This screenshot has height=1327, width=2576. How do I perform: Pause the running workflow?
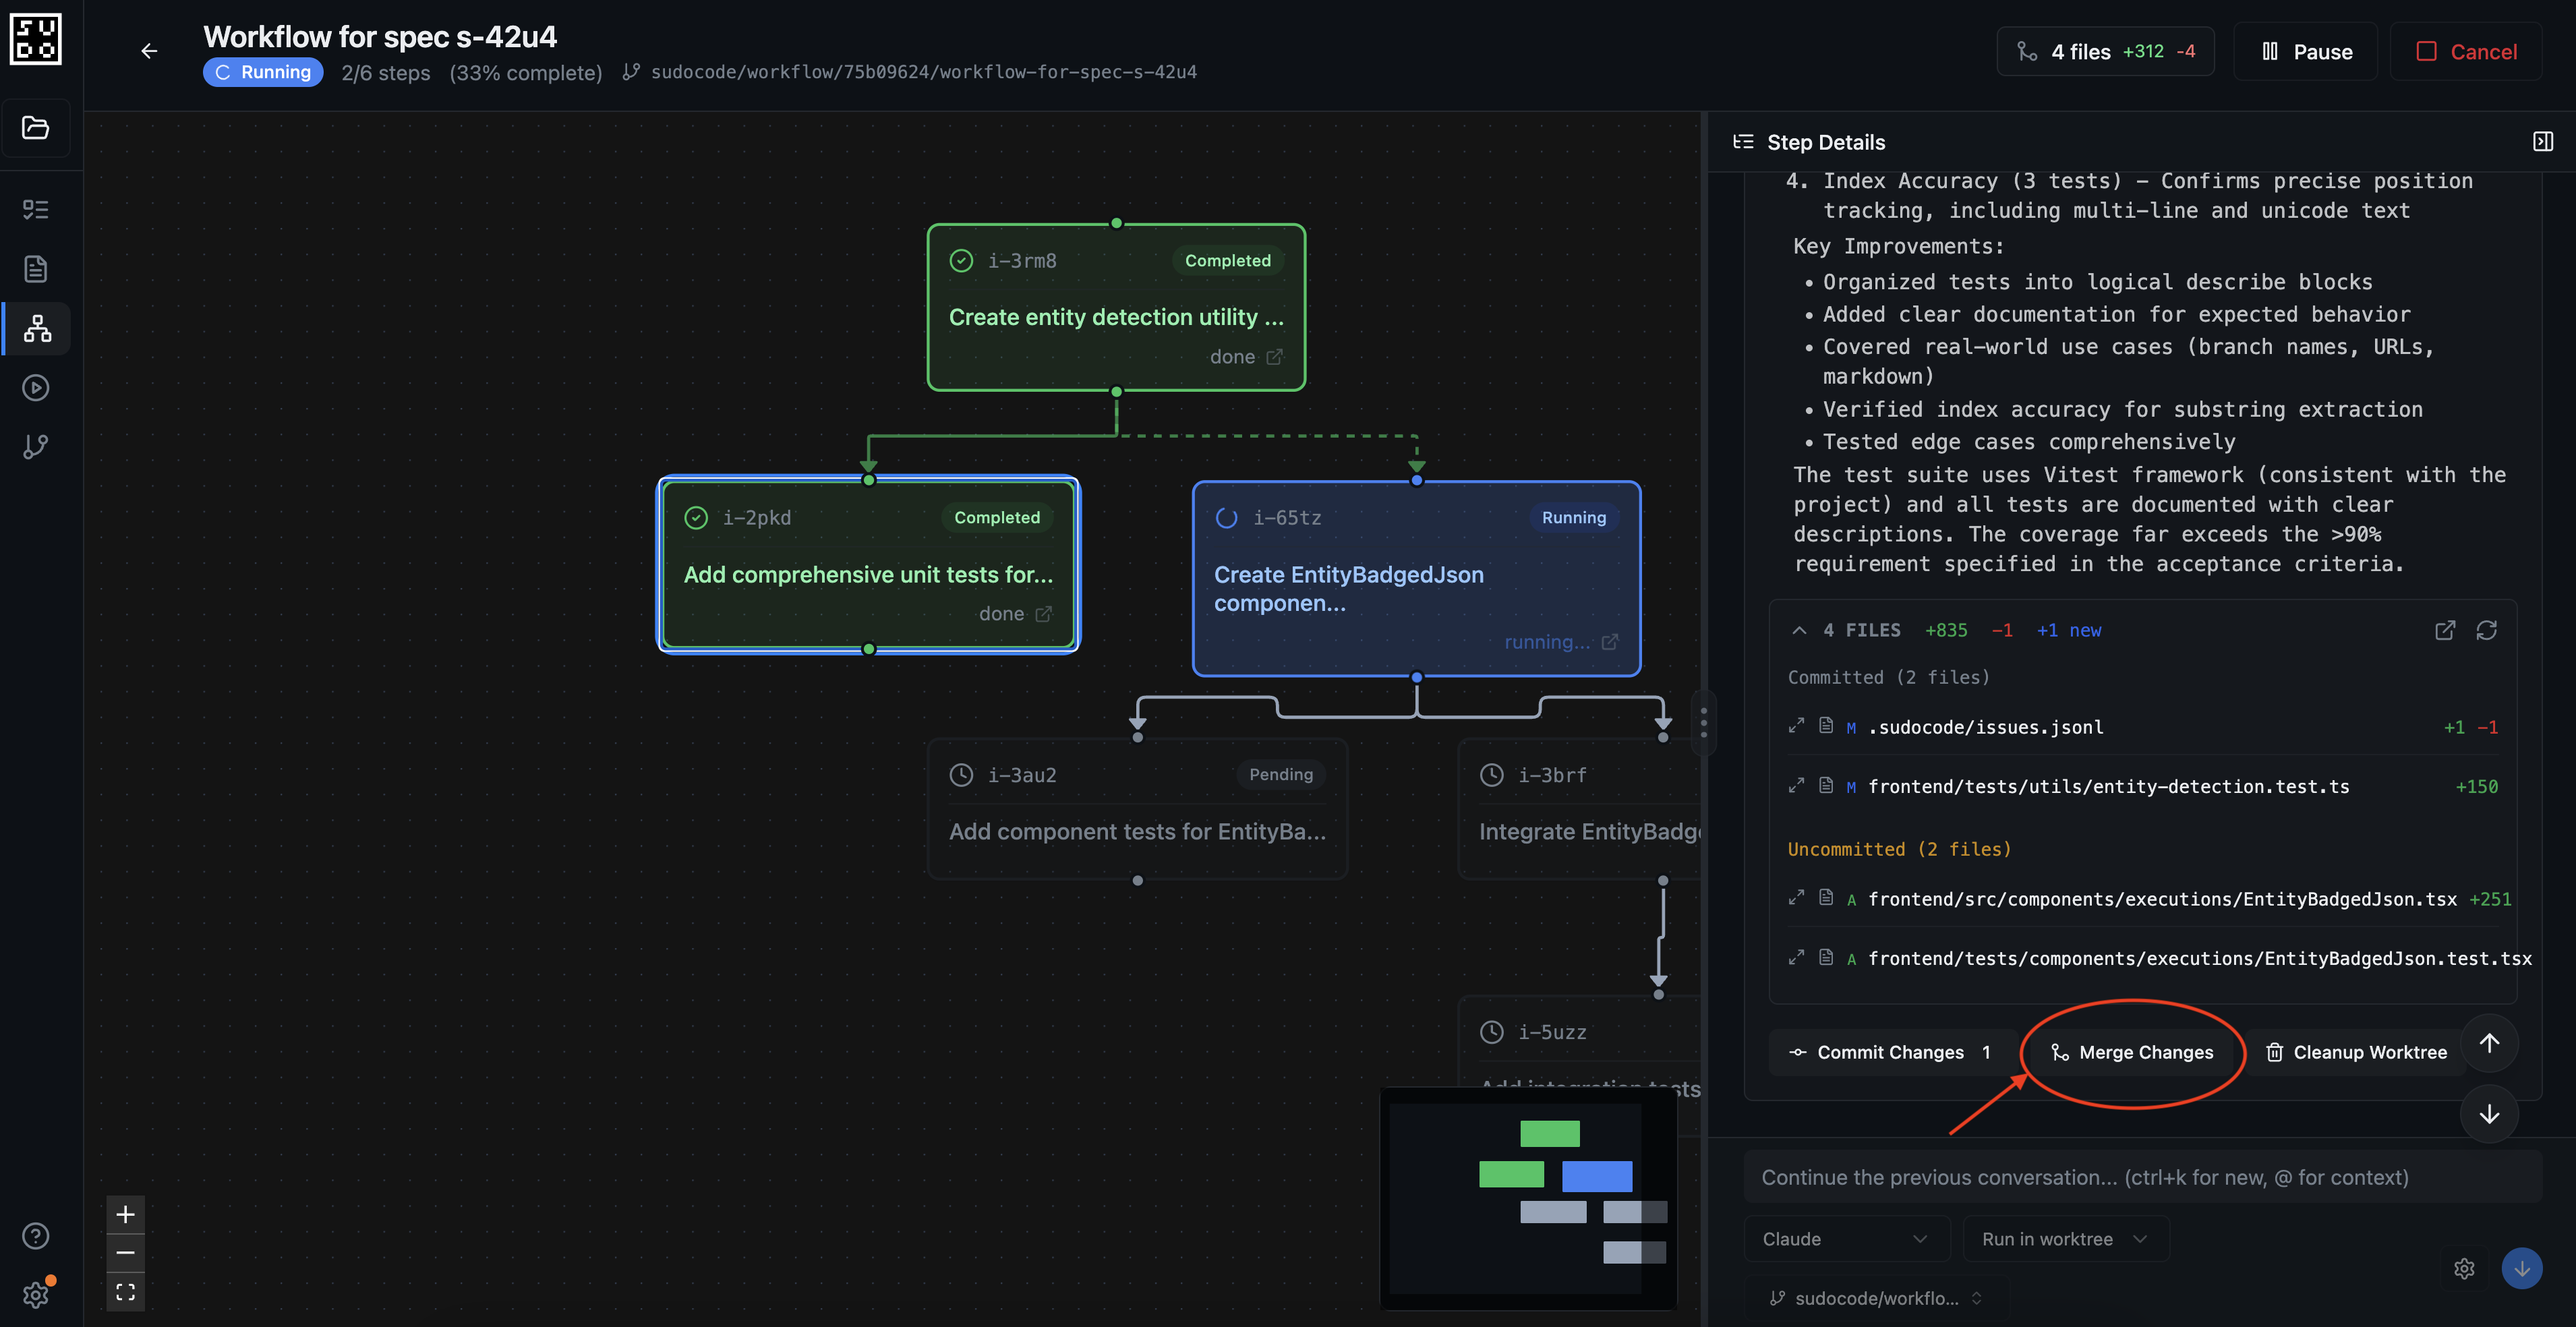pyautogui.click(x=2305, y=51)
